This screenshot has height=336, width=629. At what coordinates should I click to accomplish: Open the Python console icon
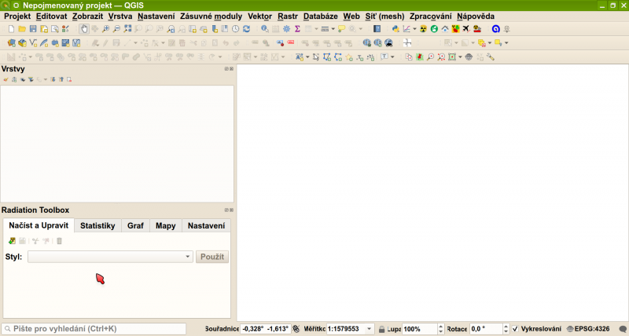point(395,28)
